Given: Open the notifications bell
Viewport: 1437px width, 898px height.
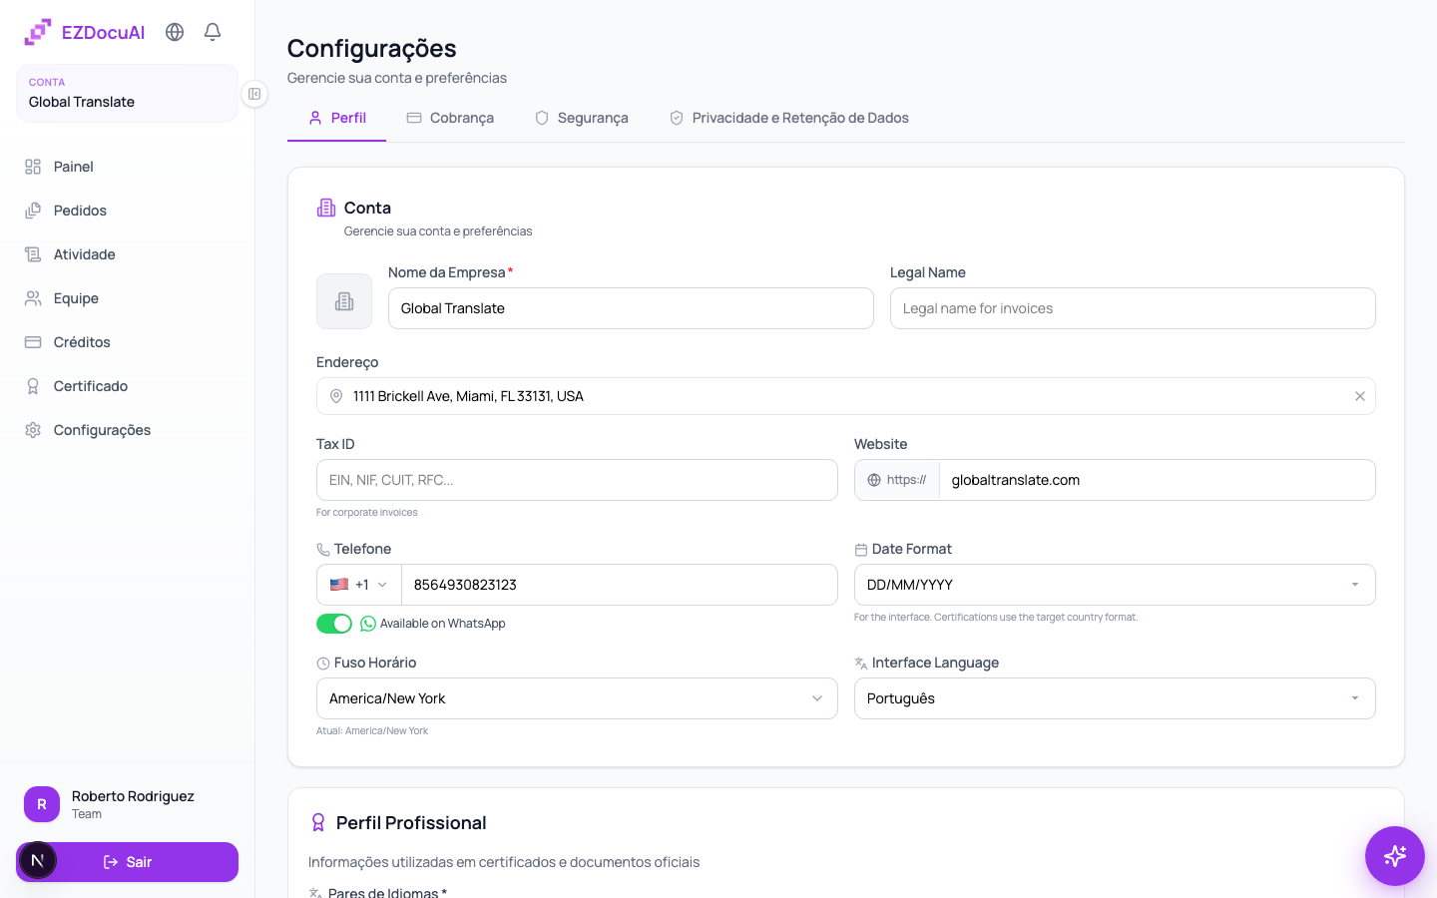Looking at the screenshot, I should [213, 32].
